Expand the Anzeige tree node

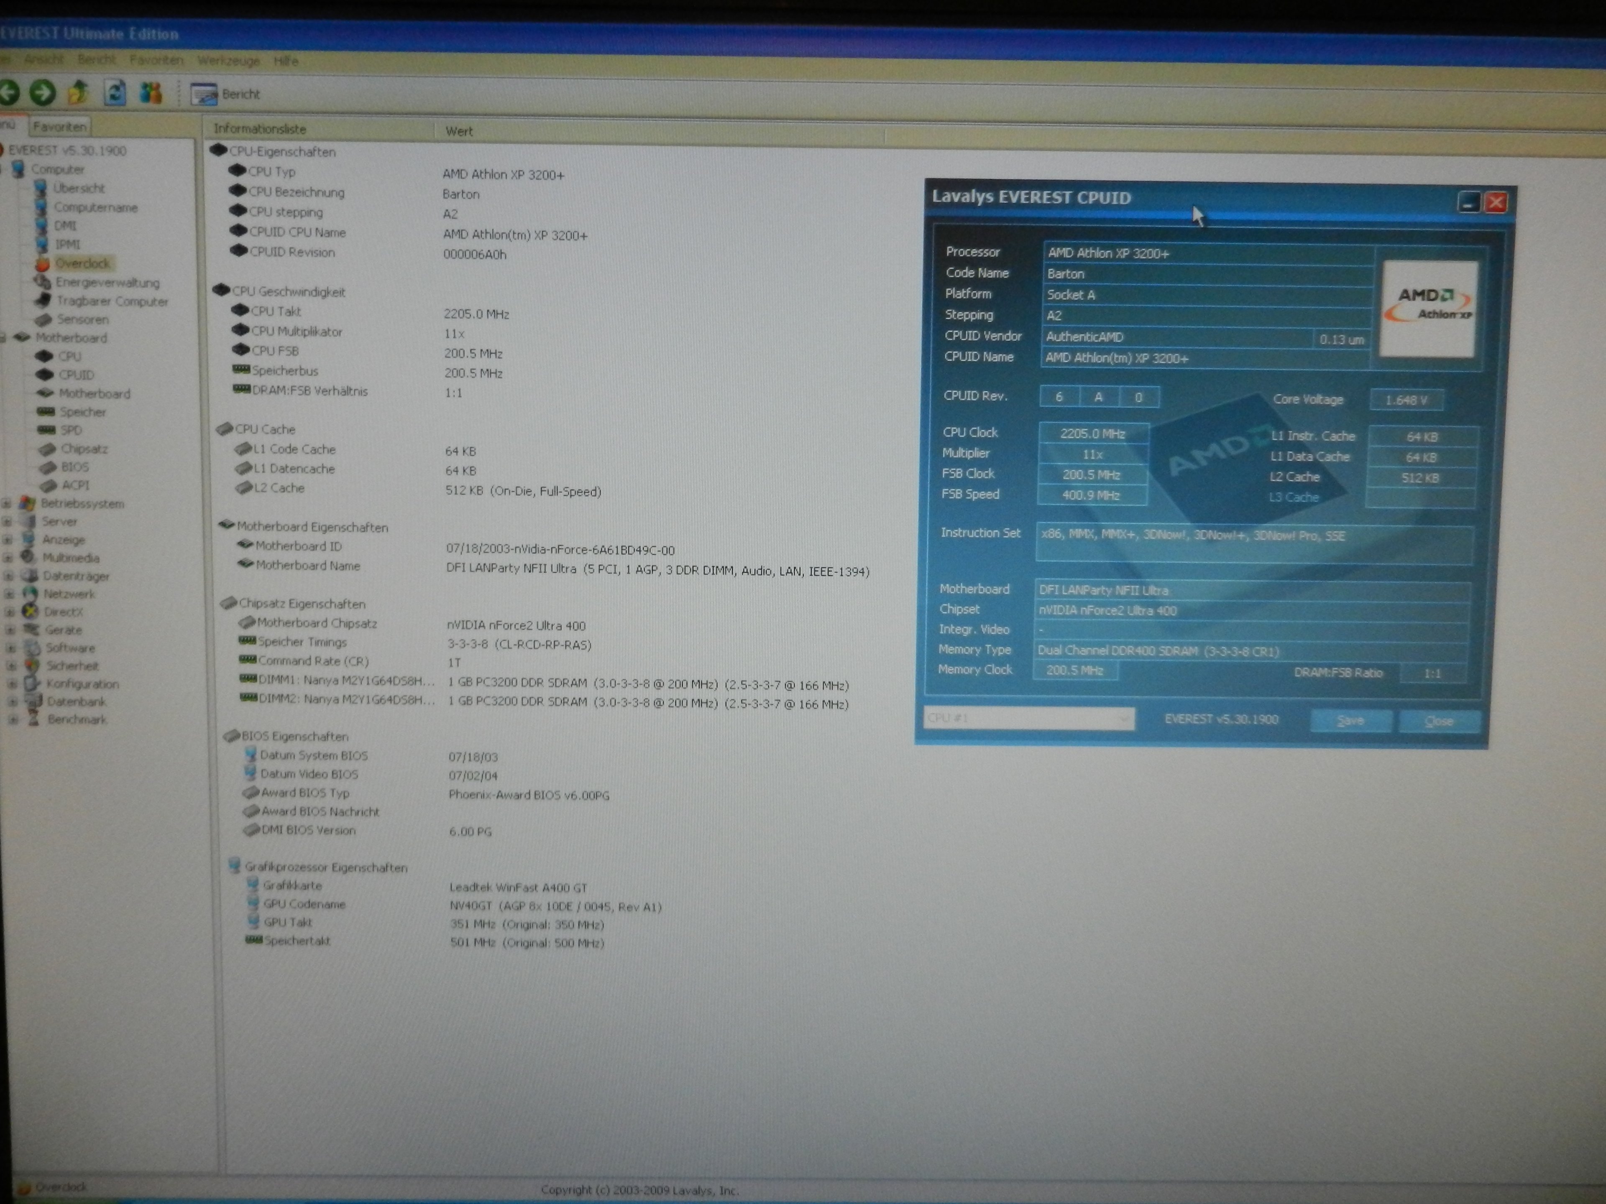click(8, 539)
